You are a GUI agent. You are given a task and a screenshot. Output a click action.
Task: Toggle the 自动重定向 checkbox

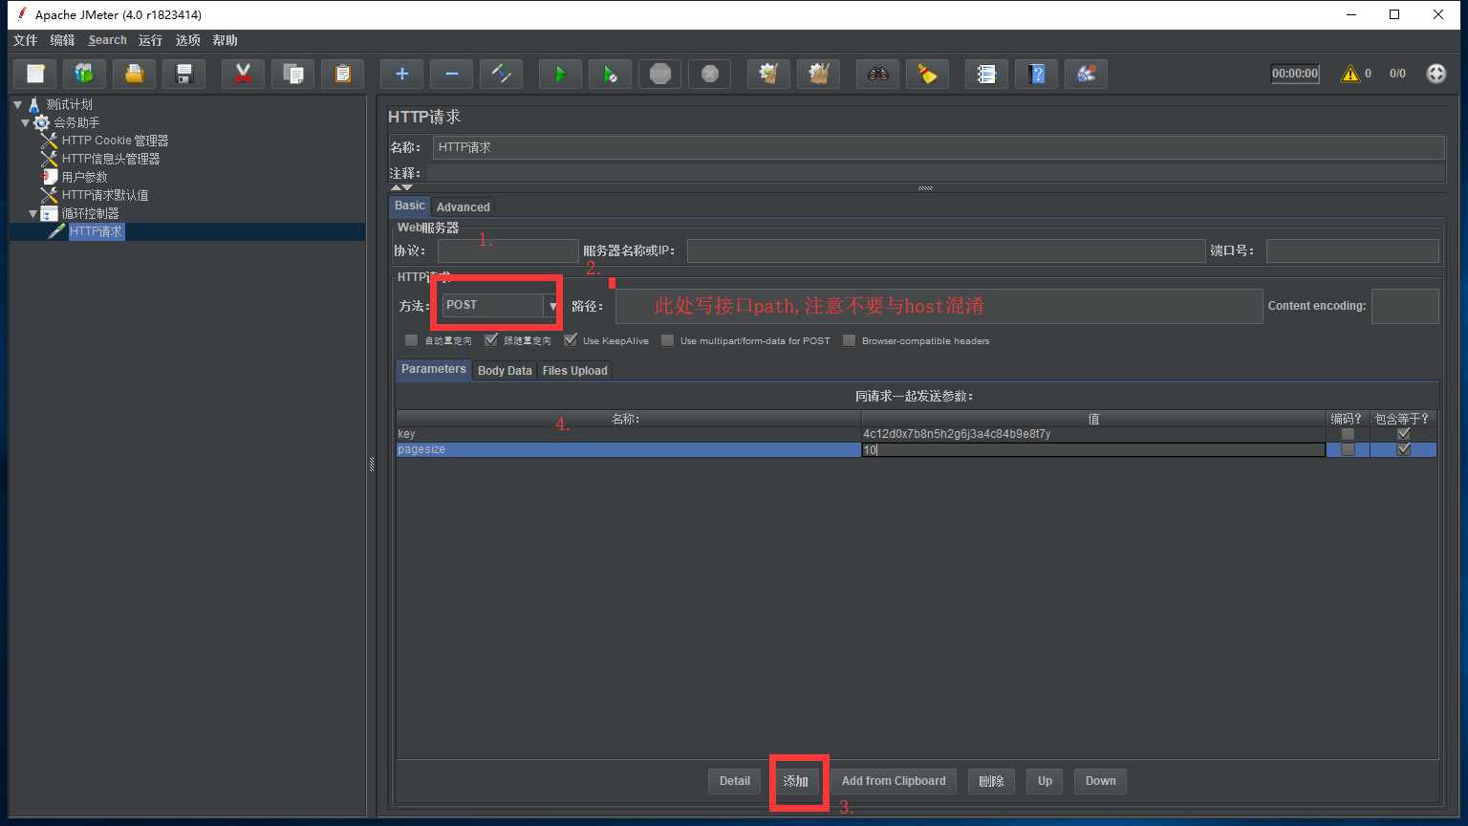click(x=411, y=340)
